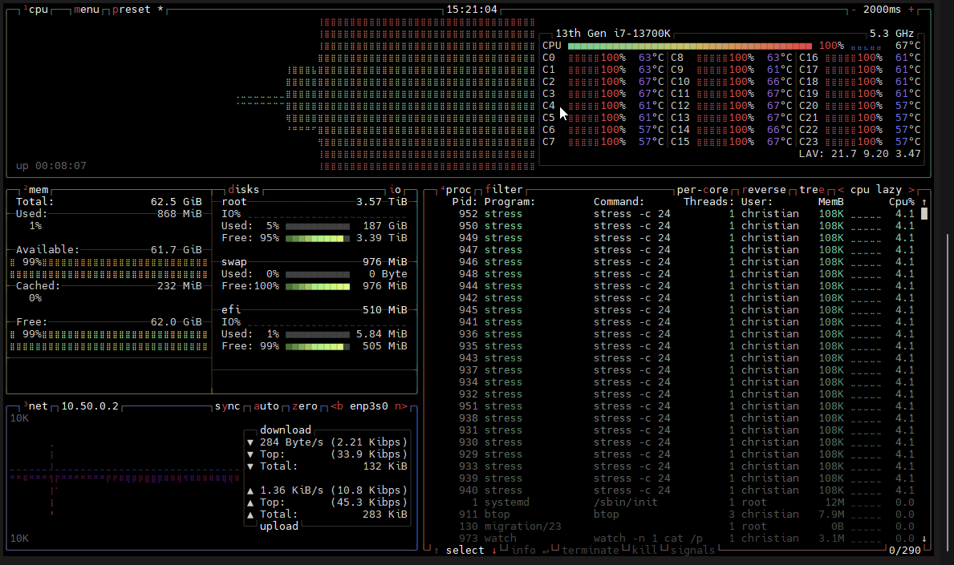954x565 pixels.
Task: Click terminate in the proc footer
Action: coord(591,551)
